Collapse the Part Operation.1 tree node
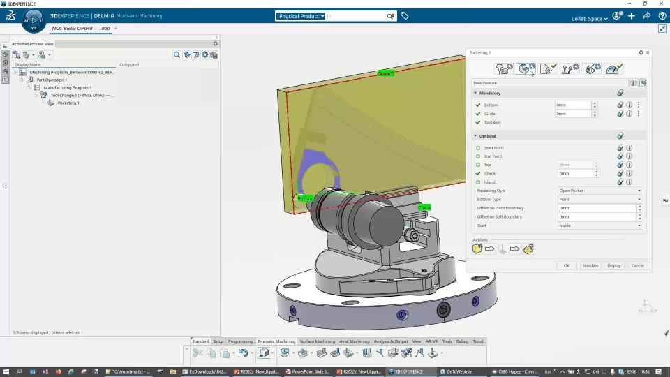The image size is (670, 377). pos(22,80)
